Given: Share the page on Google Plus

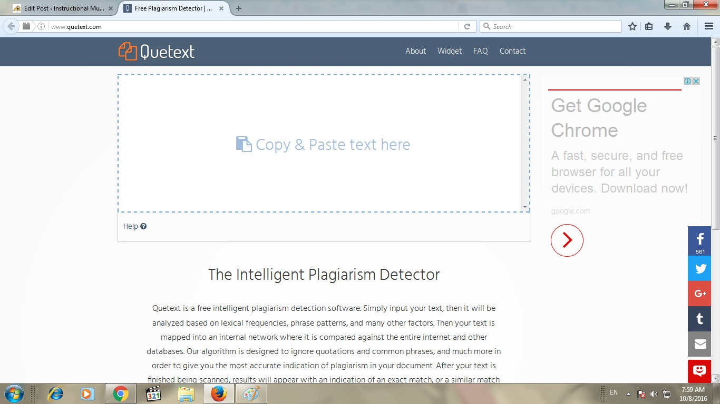Looking at the screenshot, I should 700,294.
